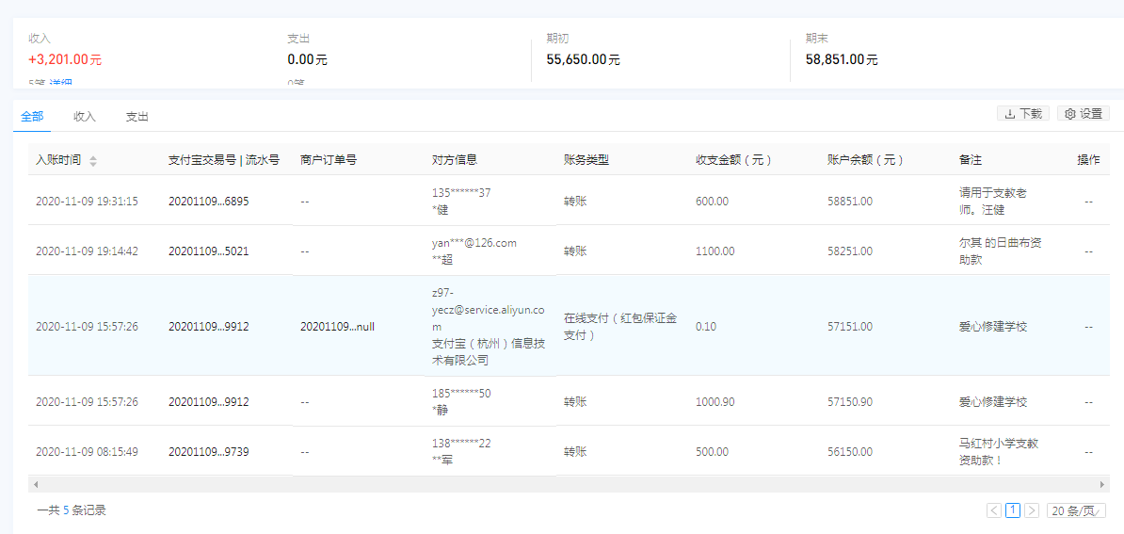The width and height of the screenshot is (1124, 534).
Task: Switch to the 支出 tab below the summary
Action: click(137, 117)
